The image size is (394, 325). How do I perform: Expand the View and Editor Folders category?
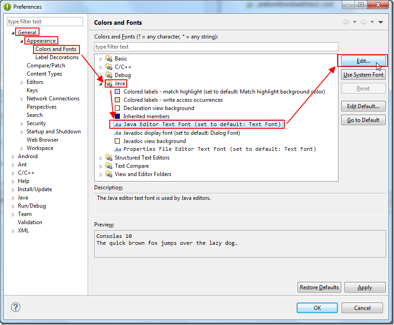pos(101,175)
